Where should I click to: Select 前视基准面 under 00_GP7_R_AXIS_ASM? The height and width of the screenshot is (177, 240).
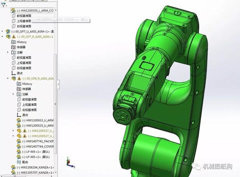pyautogui.click(x=24, y=58)
